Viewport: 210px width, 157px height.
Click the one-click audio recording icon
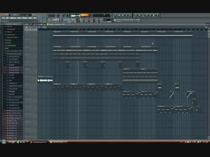150,15
